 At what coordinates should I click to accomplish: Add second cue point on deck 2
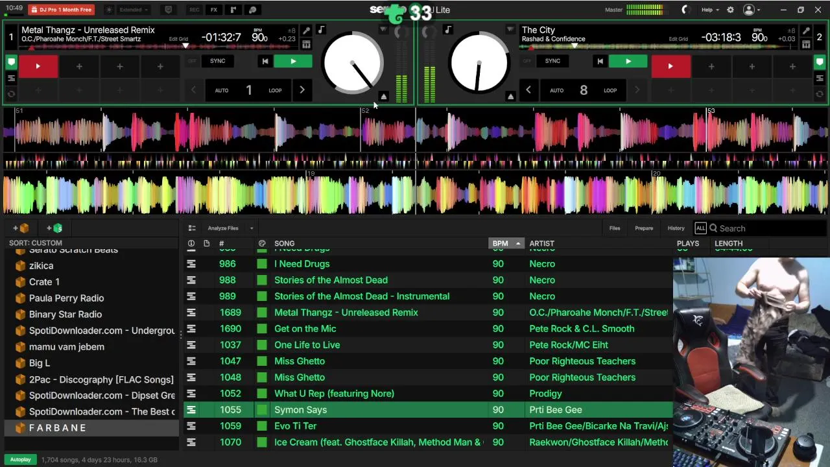pyautogui.click(x=711, y=66)
